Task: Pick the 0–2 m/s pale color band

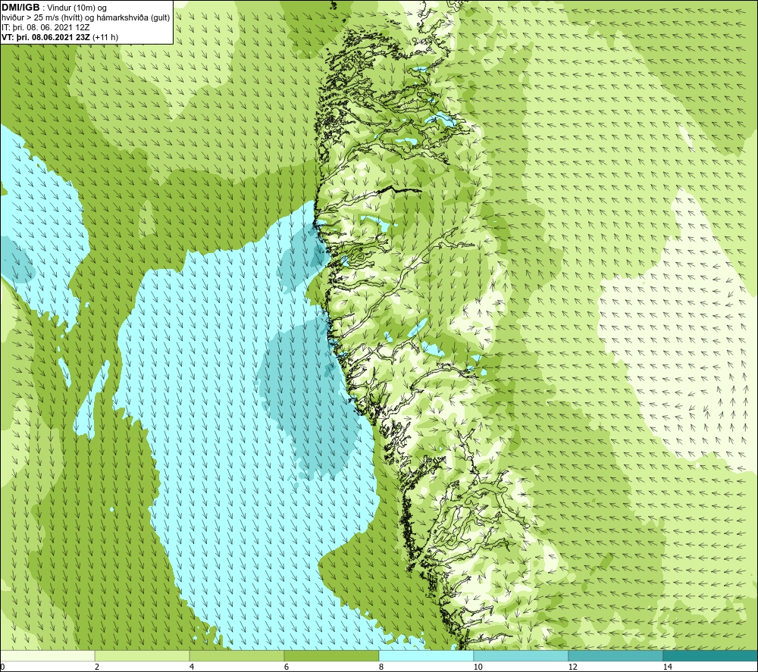Action: (x=47, y=655)
